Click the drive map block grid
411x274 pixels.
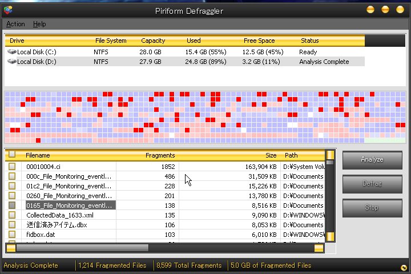click(x=205, y=117)
